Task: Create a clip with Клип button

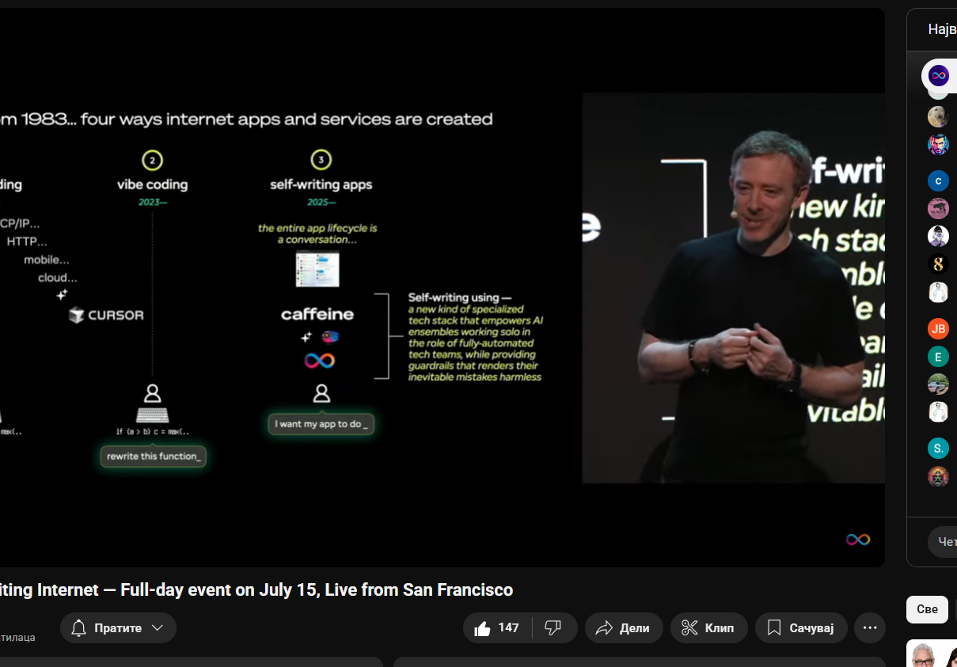Action: tap(708, 627)
